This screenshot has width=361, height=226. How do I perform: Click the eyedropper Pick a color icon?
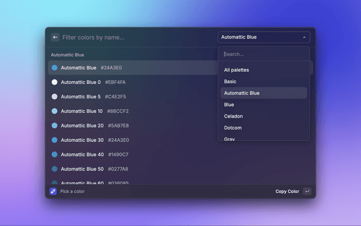tap(53, 192)
